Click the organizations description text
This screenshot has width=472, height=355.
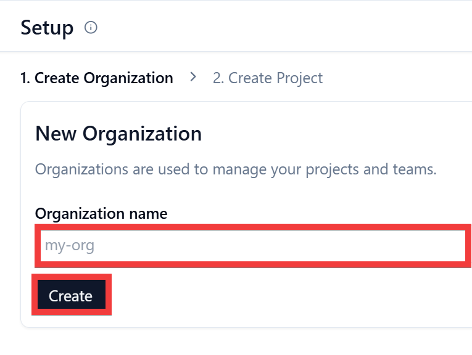pos(236,169)
